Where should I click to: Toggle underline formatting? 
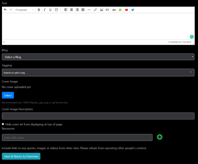tap(50, 10)
